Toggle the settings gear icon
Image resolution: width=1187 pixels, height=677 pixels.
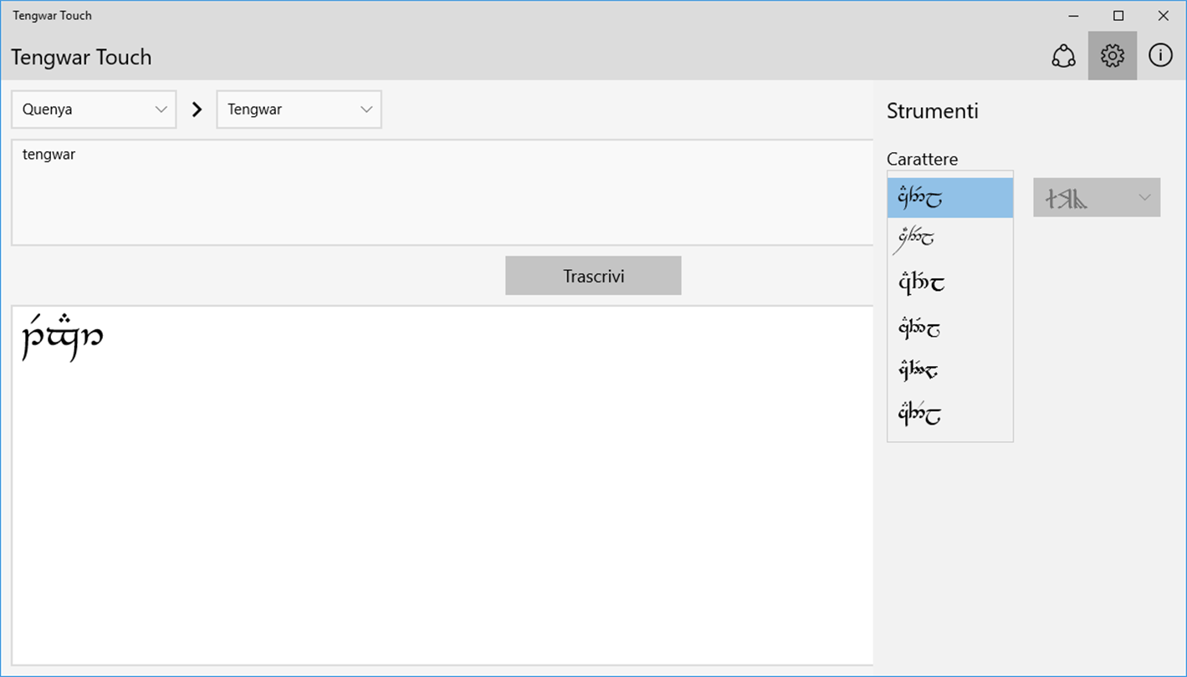(1112, 56)
